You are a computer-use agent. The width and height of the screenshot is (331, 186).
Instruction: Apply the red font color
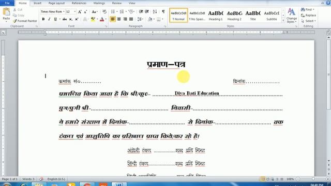tap(102, 19)
